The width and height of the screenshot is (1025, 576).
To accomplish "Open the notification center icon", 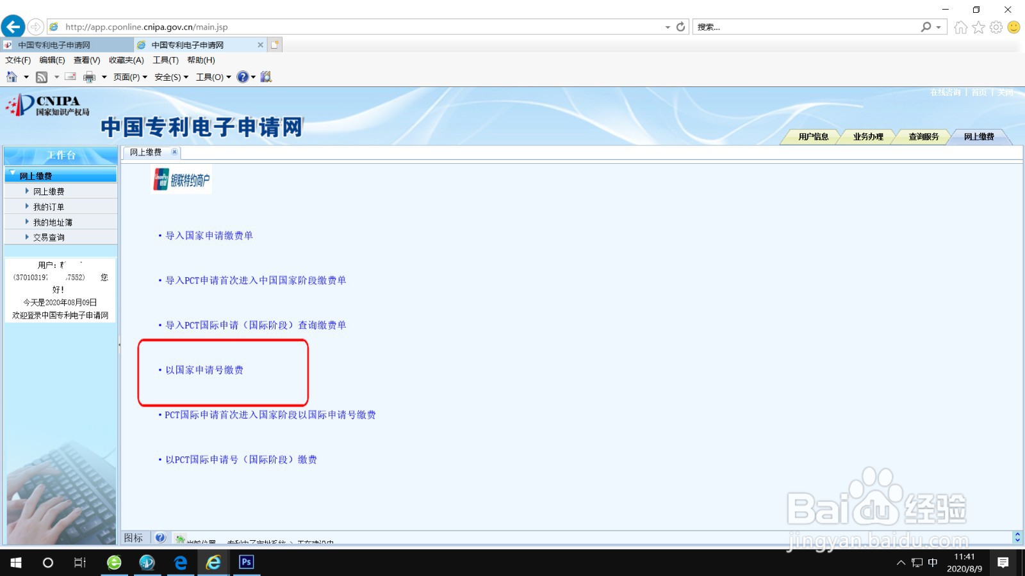I will coord(1003,563).
